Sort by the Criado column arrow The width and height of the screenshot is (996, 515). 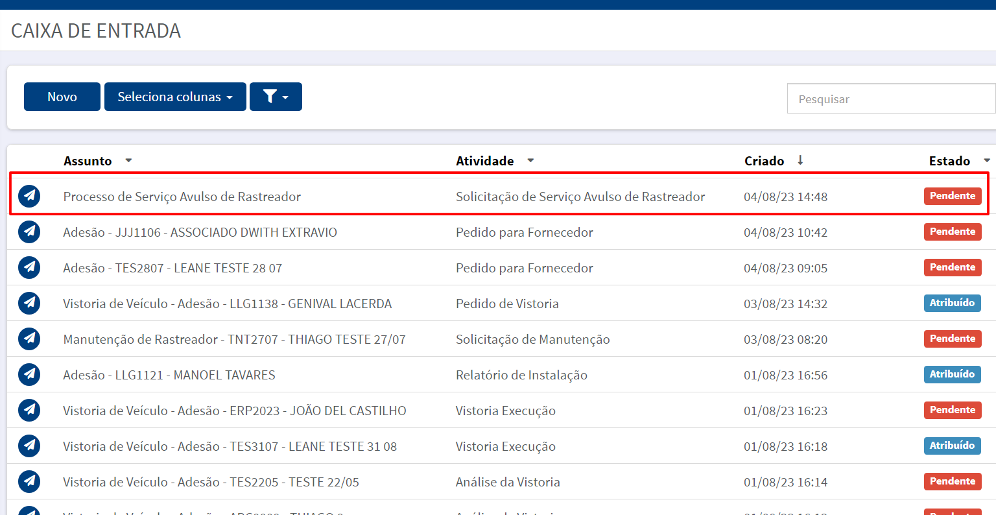(800, 160)
